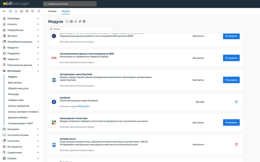Image resolution: width=260 pixels, height=162 pixels.
Task: Collapse all menu sections with minus icon
Action: point(32,11)
